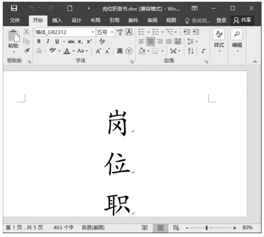Open the 文件 menu

(15, 20)
